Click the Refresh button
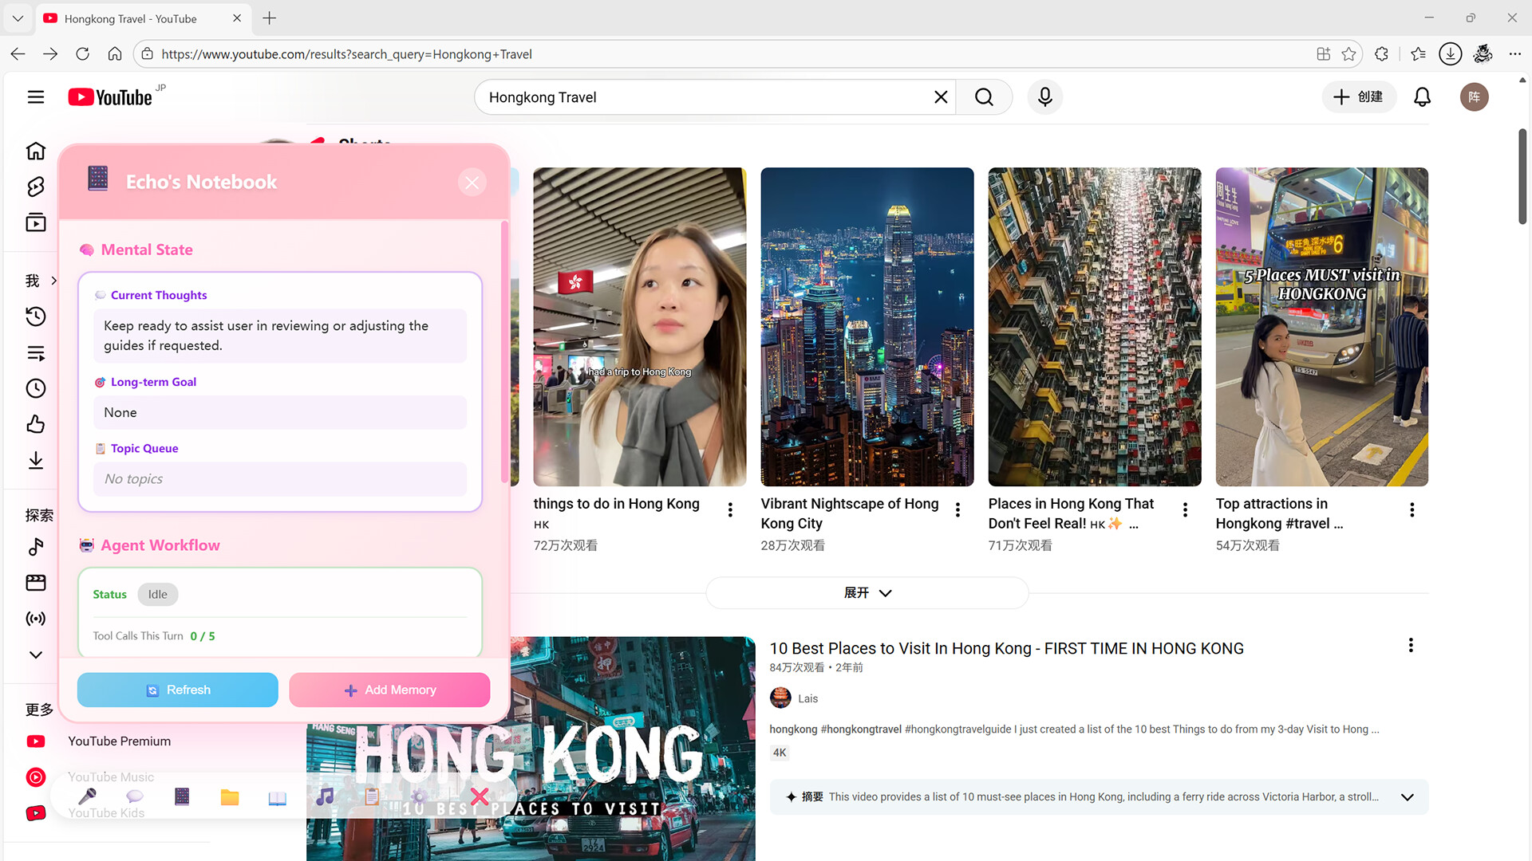Screen dimensions: 1532x861 (x=177, y=690)
